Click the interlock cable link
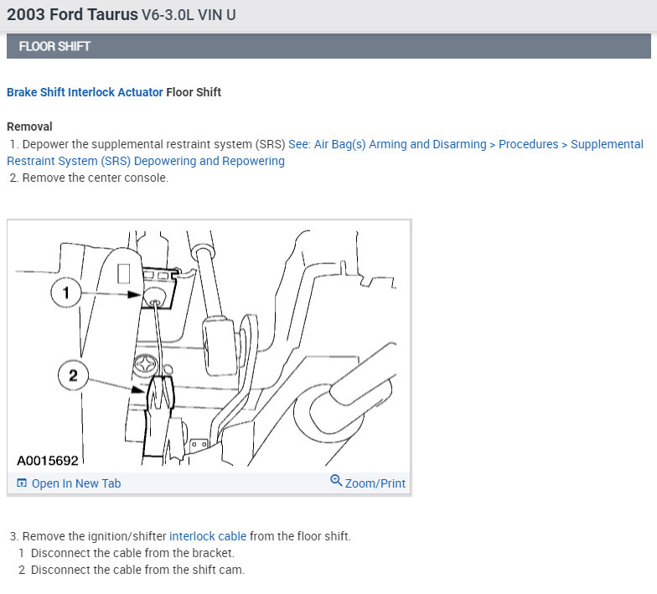 coord(208,536)
